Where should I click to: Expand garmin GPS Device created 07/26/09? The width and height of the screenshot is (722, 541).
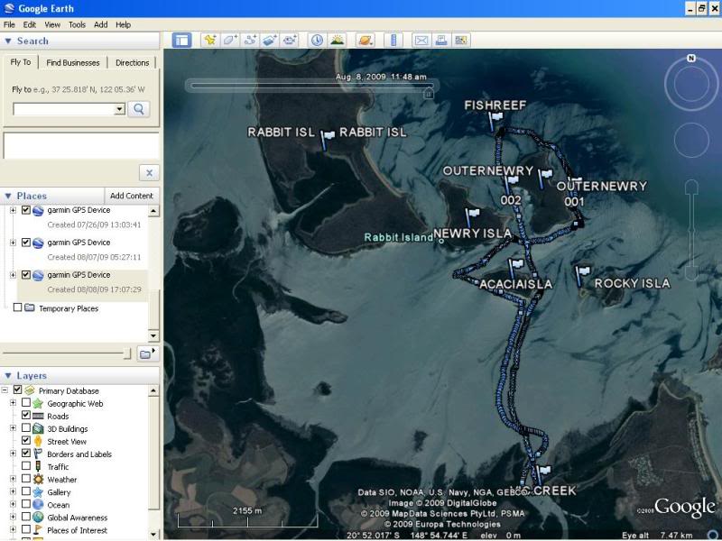point(13,210)
